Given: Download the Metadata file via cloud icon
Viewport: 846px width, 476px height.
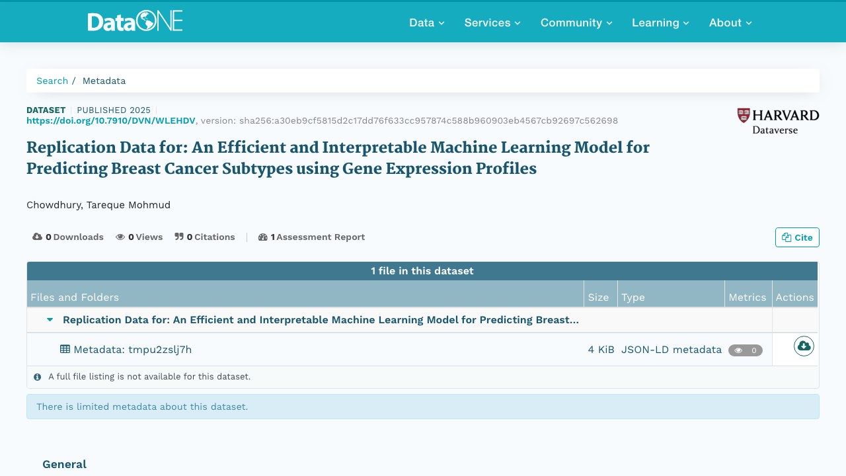Looking at the screenshot, I should pyautogui.click(x=804, y=346).
